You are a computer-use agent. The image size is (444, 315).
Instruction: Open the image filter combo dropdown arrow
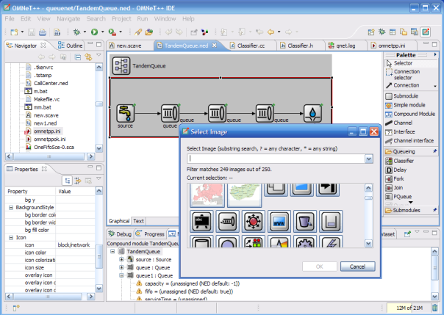click(x=368, y=158)
